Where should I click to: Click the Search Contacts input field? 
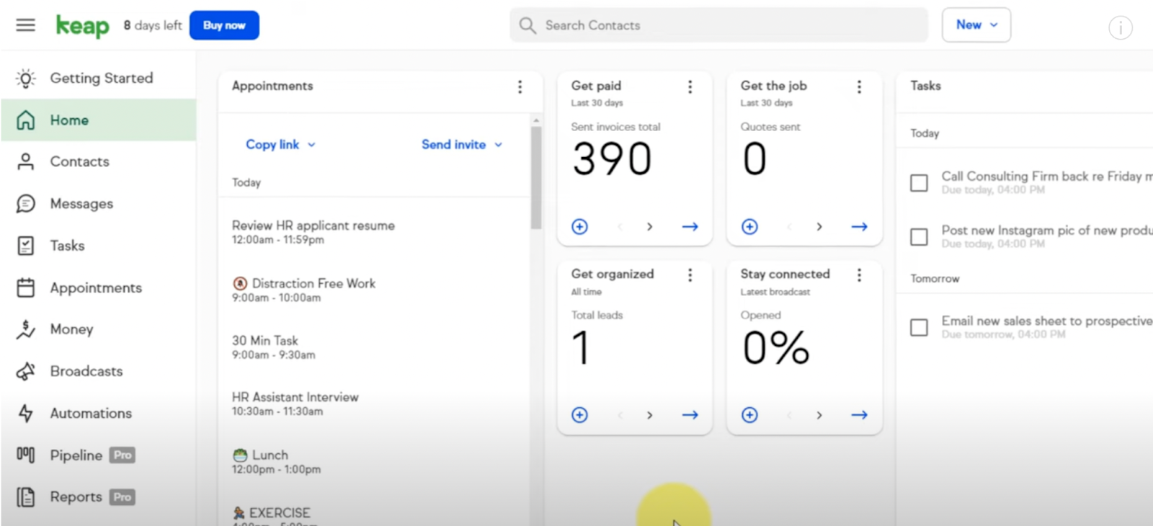point(718,25)
